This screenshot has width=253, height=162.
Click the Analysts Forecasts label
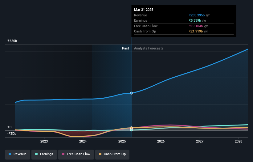[x=149, y=49]
